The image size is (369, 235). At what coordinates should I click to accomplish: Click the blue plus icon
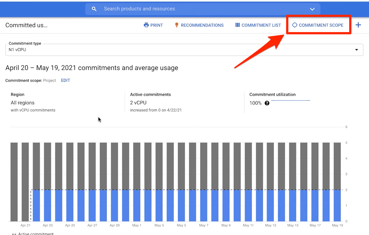358,25
